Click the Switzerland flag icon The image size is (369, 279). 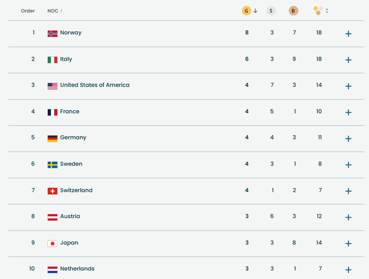(x=52, y=191)
